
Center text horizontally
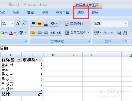(40, 32)
